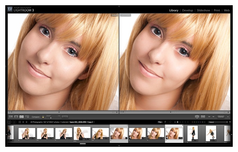Go forward with filmstrip right arrow
The height and width of the screenshot is (152, 238).
click(27, 122)
